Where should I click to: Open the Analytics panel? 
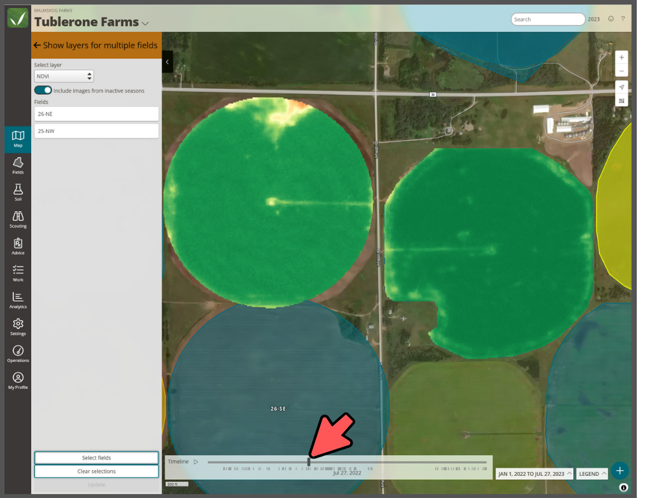(18, 300)
